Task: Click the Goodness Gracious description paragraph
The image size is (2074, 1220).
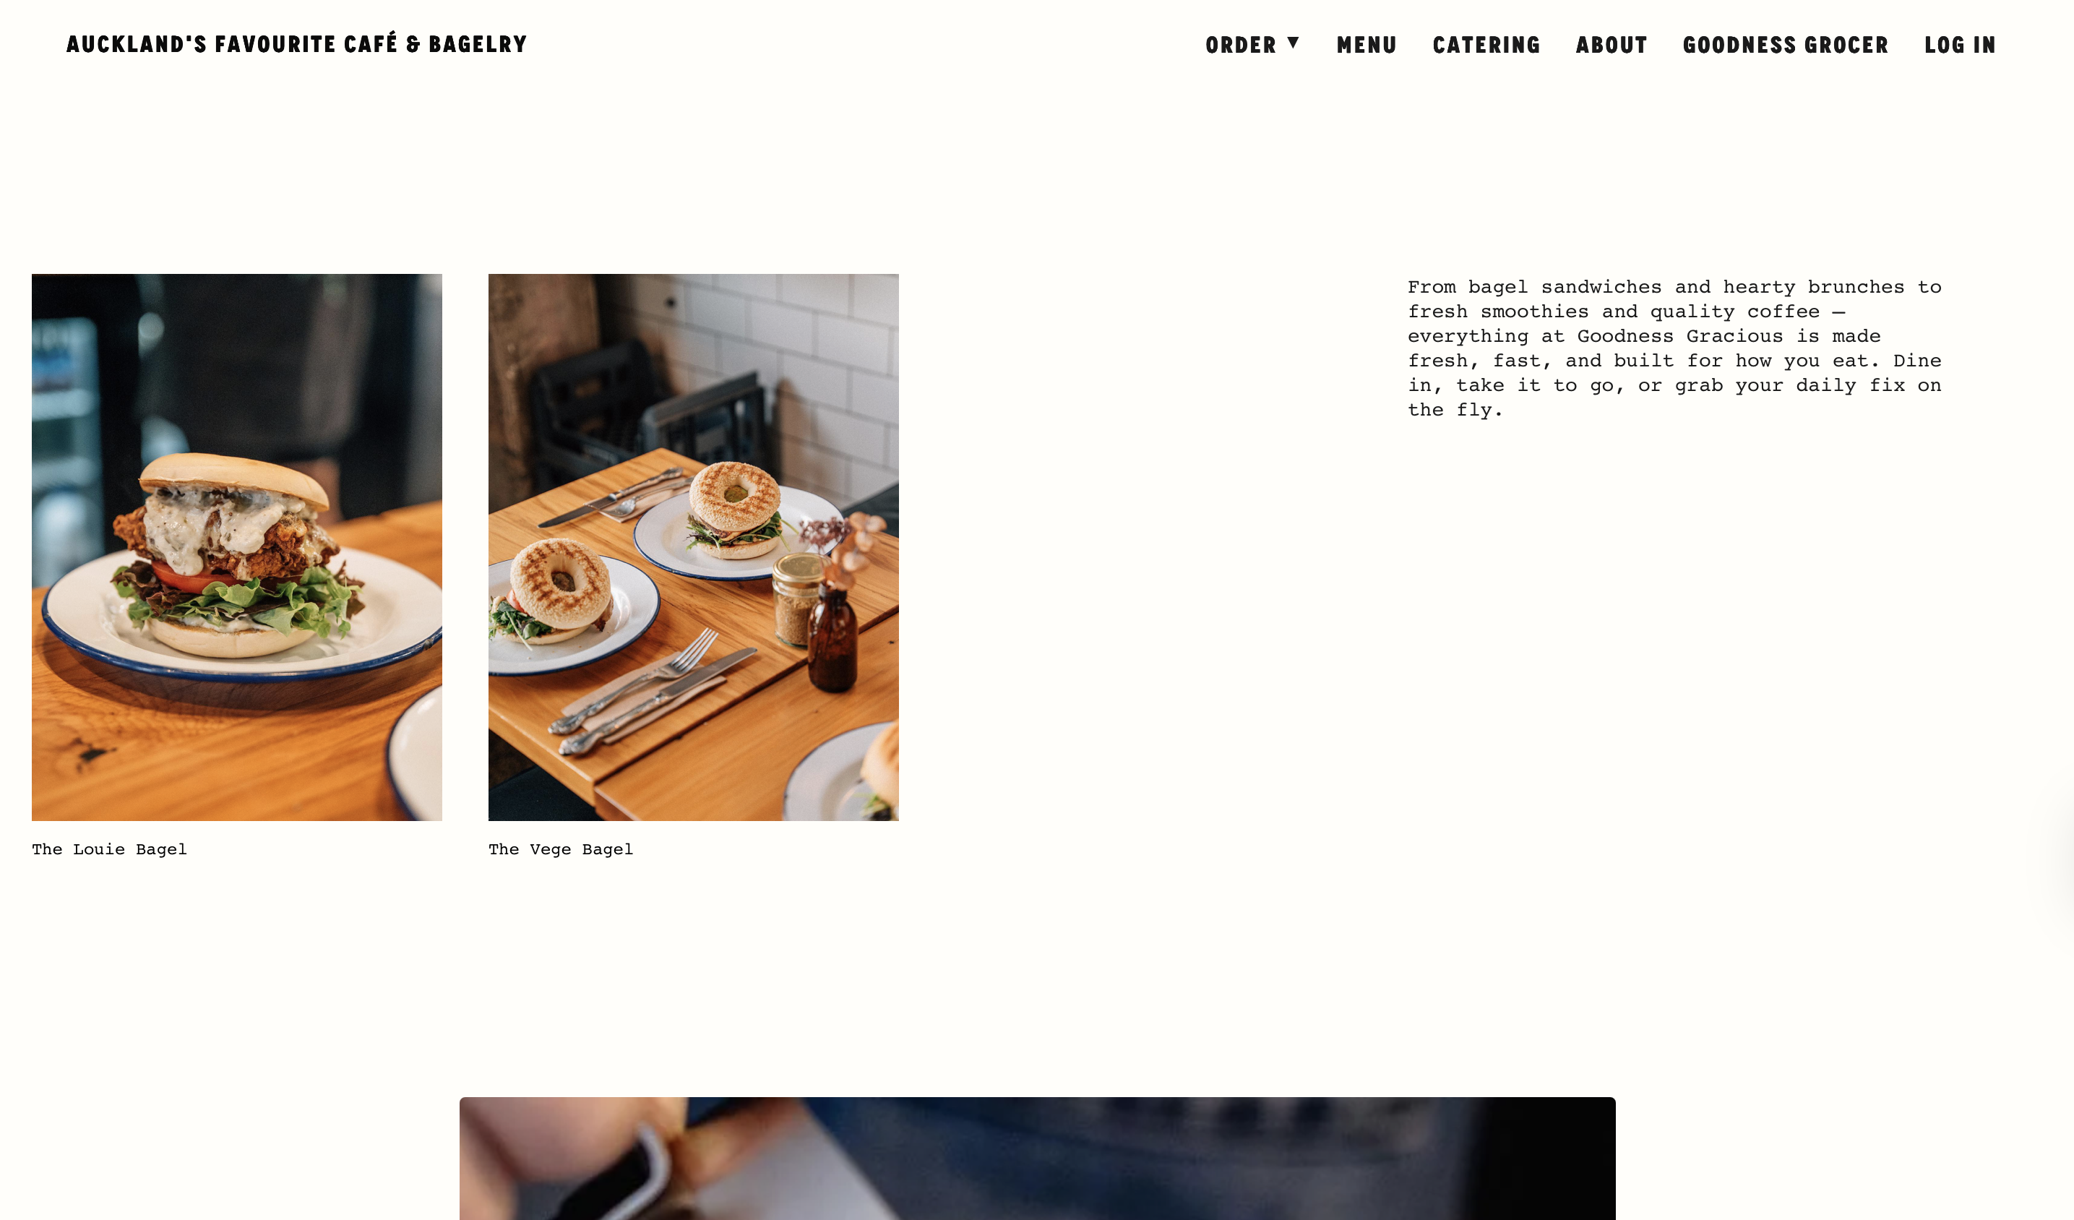Action: coord(1674,348)
